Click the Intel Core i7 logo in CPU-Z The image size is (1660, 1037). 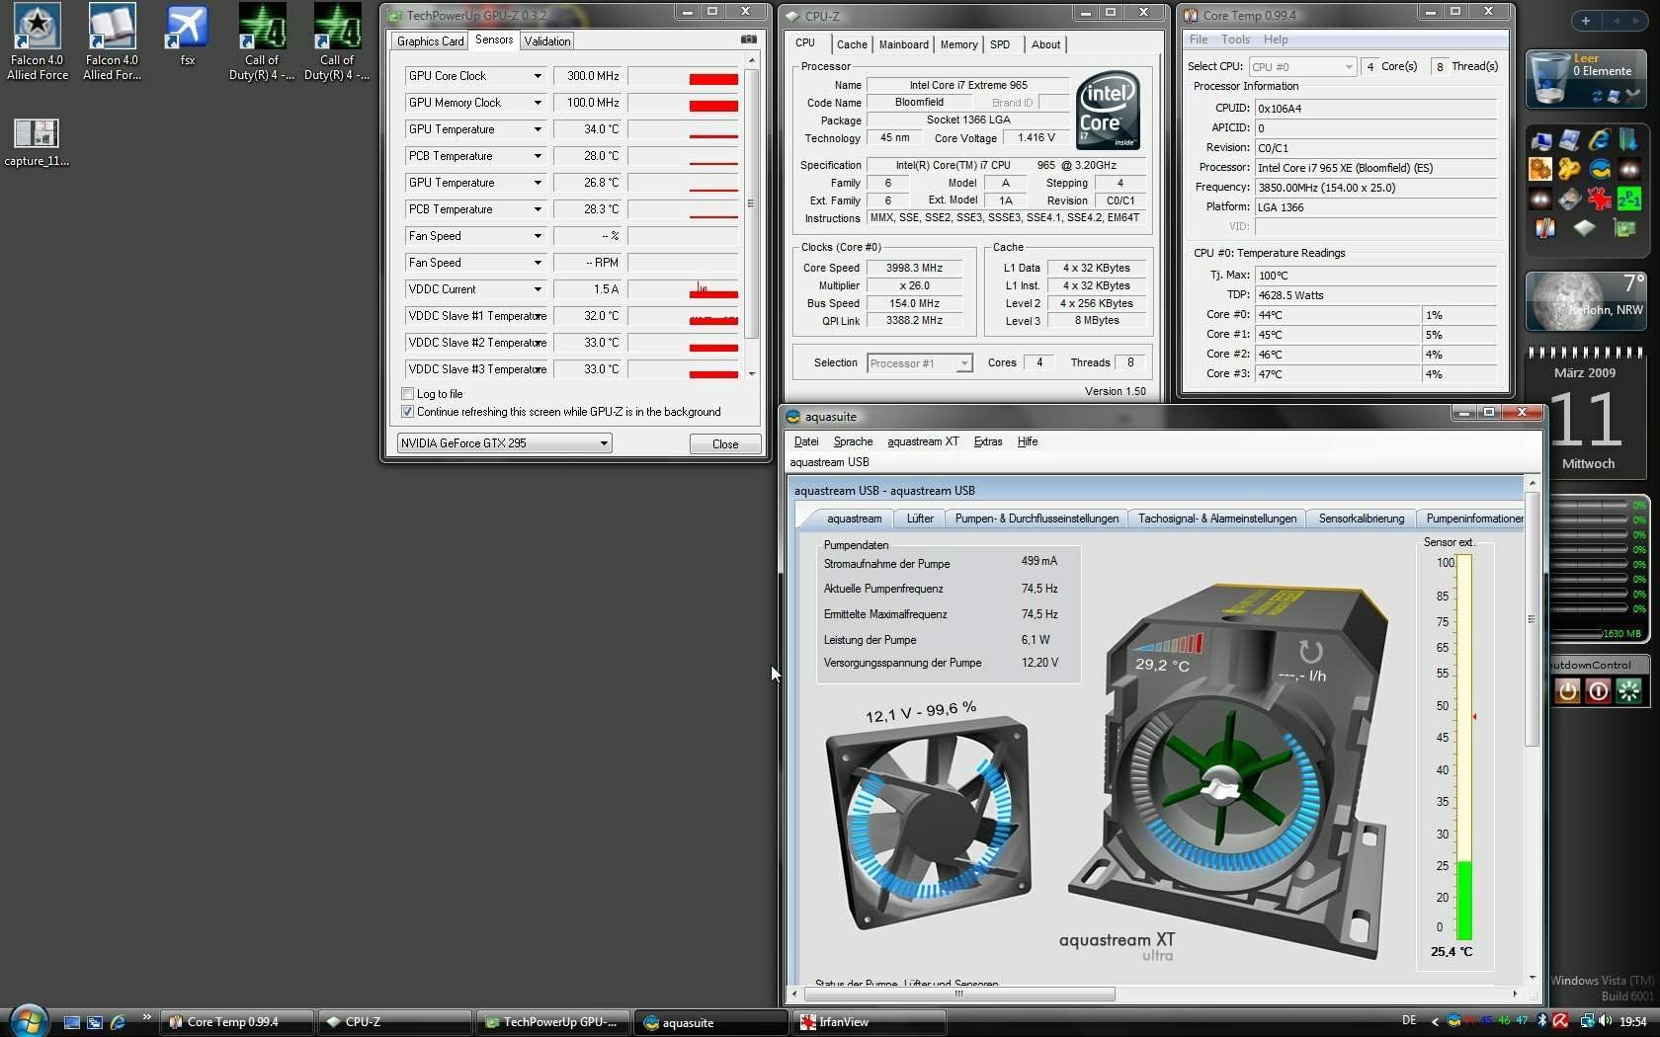coord(1108,110)
